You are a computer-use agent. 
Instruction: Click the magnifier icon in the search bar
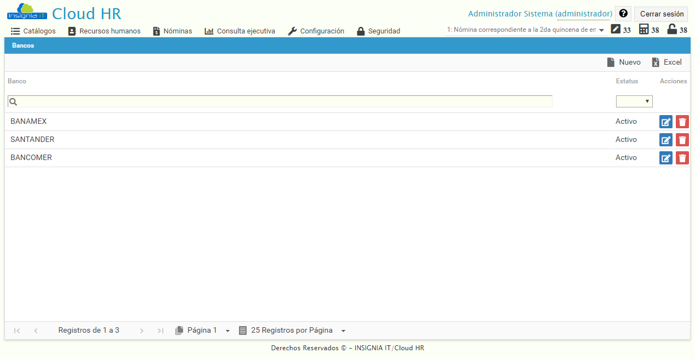point(12,101)
